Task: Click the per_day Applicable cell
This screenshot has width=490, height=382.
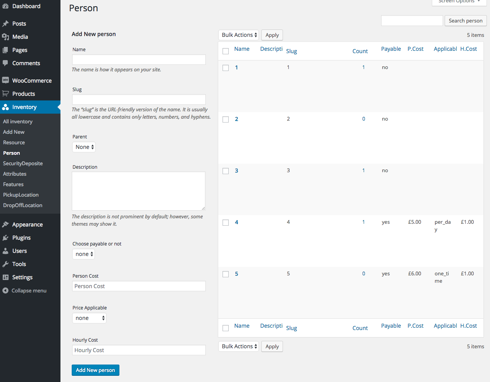Action: tap(443, 226)
